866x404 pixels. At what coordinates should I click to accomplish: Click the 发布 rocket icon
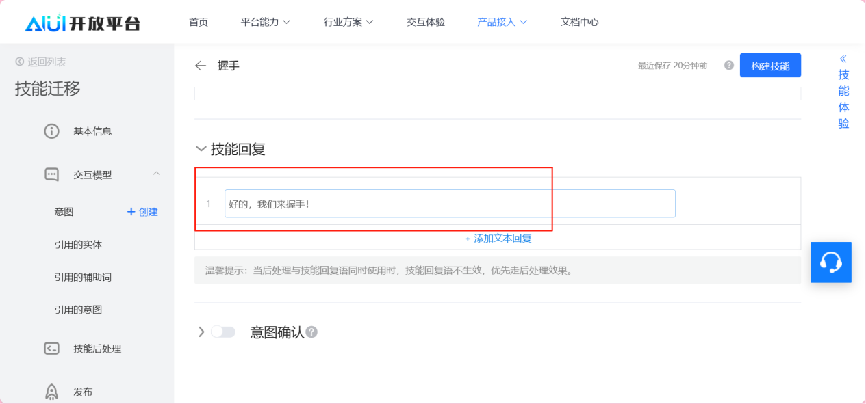coord(51,392)
